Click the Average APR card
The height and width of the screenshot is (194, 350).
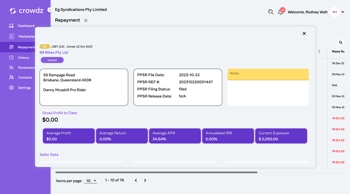point(175,136)
